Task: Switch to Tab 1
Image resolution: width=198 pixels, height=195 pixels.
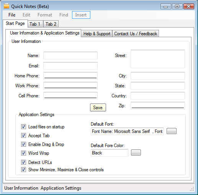Action: [x=35, y=24]
